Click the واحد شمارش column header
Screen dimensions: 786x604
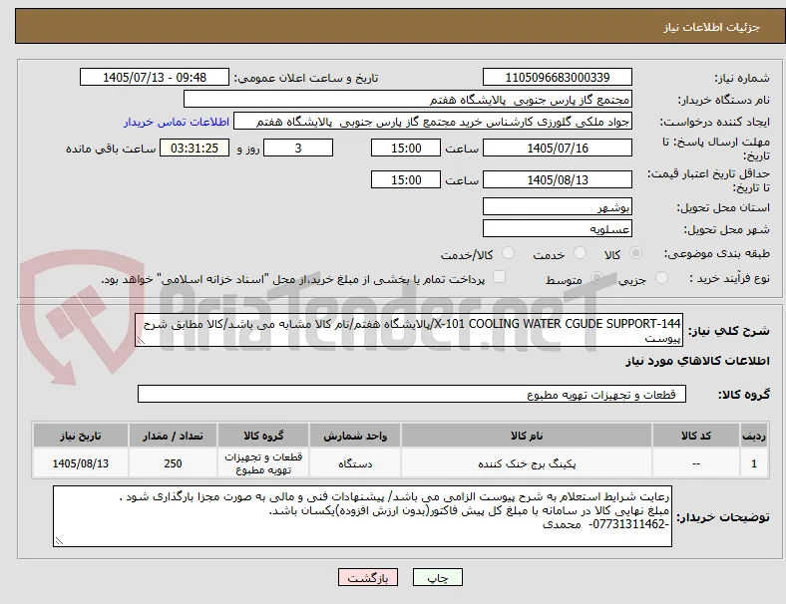click(x=355, y=436)
